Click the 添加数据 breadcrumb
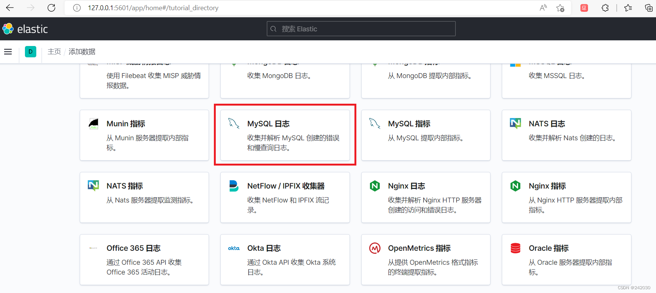Image resolution: width=656 pixels, height=293 pixels. (x=82, y=52)
